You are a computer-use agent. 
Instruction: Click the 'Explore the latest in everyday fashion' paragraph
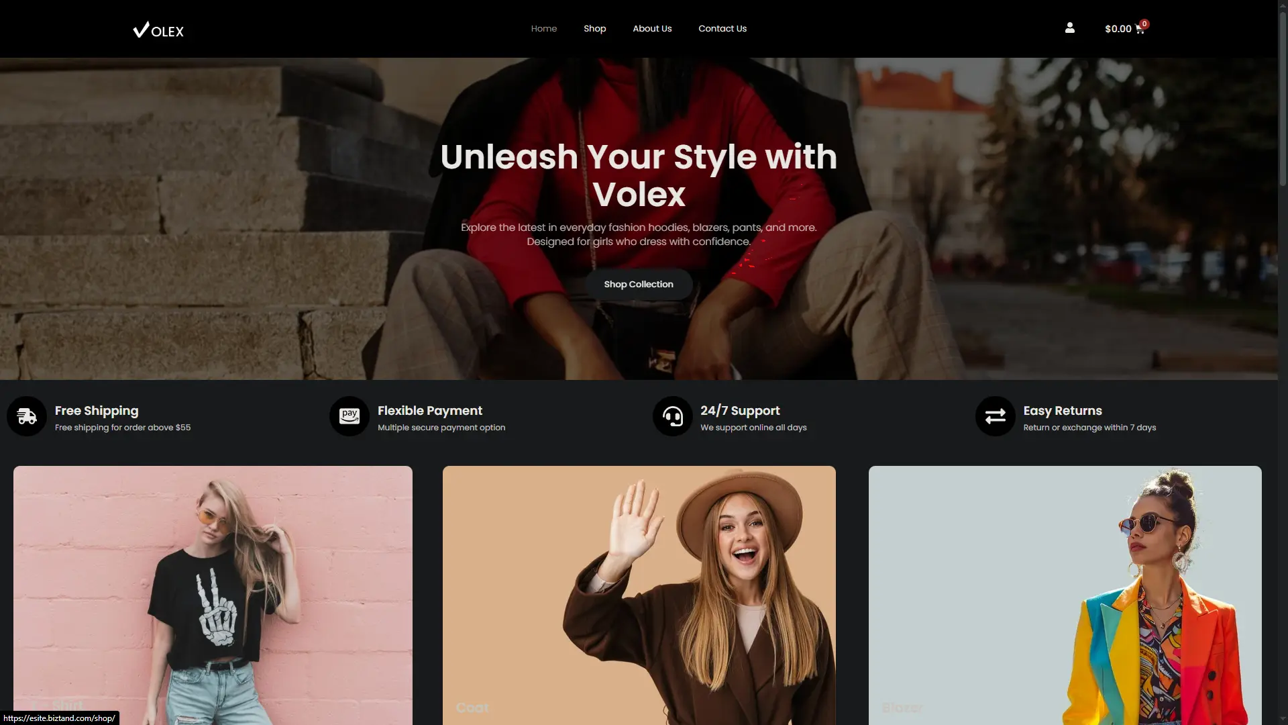pos(639,234)
